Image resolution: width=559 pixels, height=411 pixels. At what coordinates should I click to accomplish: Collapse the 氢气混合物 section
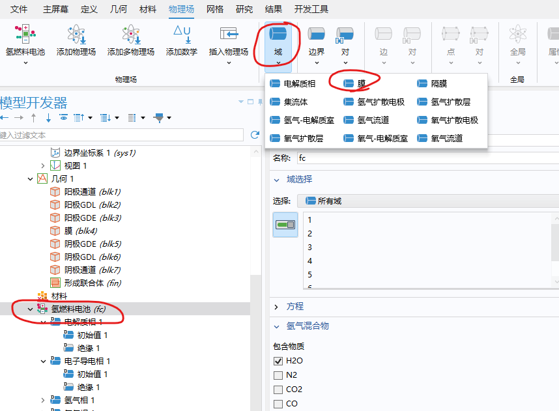point(277,326)
